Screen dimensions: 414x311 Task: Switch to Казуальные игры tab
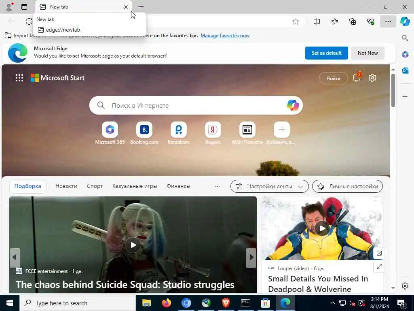tap(135, 186)
